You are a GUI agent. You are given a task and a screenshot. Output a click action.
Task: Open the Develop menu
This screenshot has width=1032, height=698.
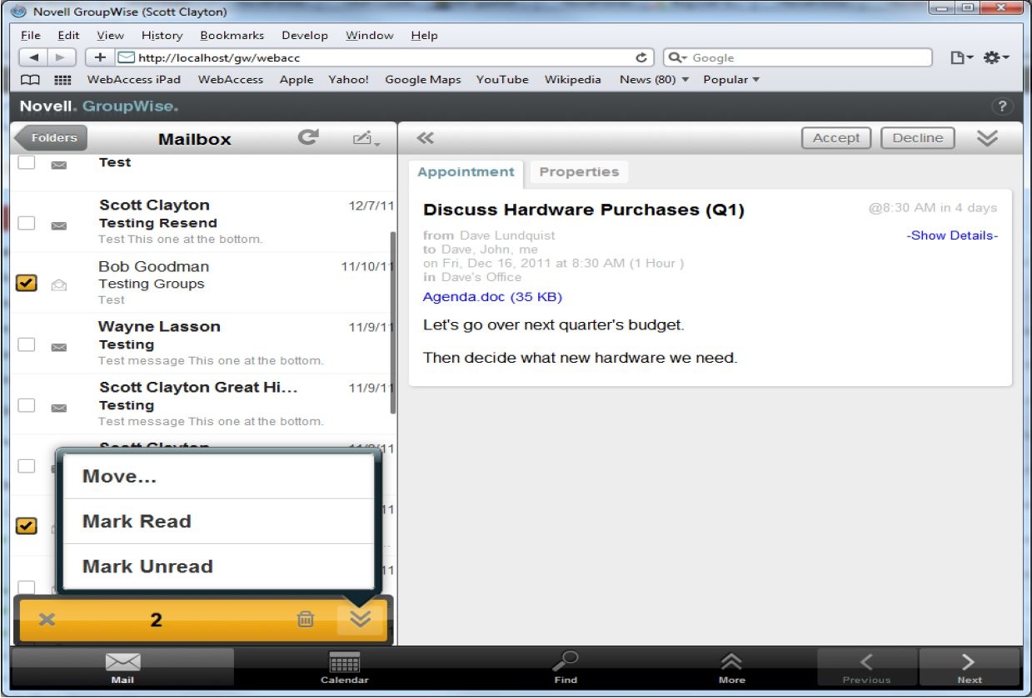305,36
